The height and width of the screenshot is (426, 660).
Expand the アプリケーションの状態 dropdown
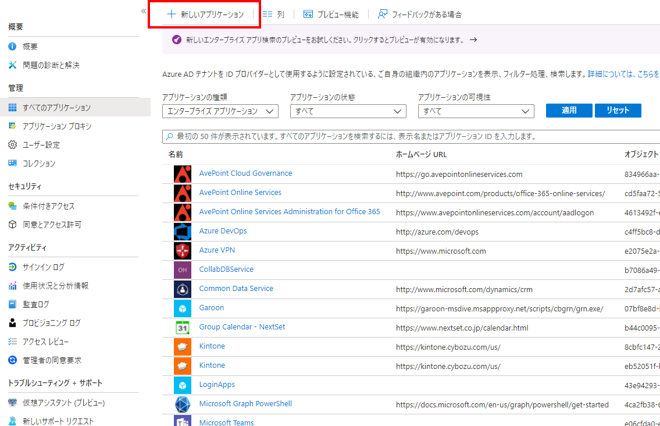348,111
